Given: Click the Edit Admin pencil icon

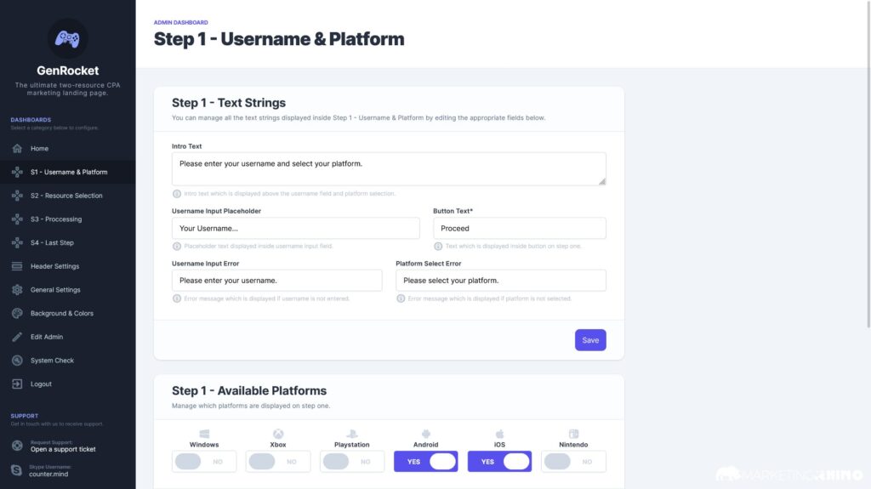Looking at the screenshot, I should click(17, 337).
